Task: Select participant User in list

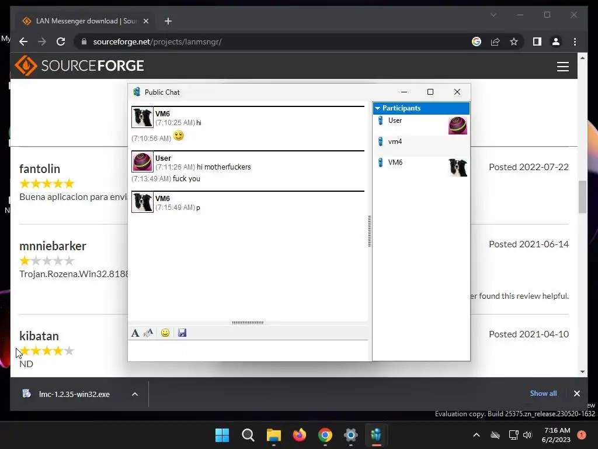Action: tap(421, 125)
